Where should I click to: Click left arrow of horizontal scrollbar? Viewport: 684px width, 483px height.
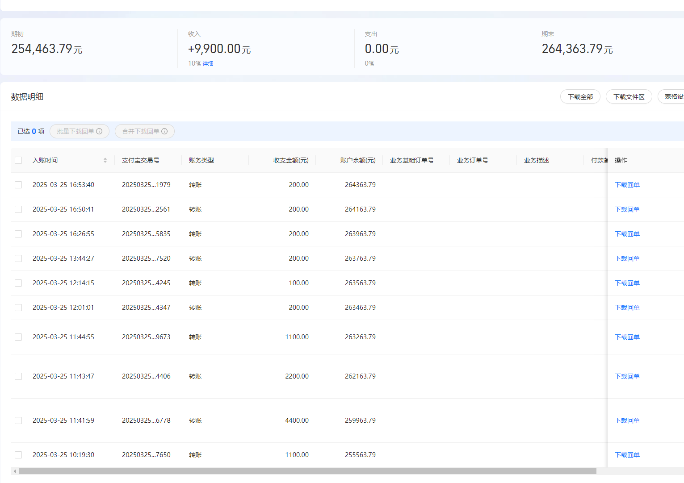point(15,471)
